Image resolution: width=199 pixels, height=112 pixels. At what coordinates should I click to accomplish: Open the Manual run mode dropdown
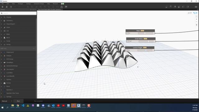(7, 101)
